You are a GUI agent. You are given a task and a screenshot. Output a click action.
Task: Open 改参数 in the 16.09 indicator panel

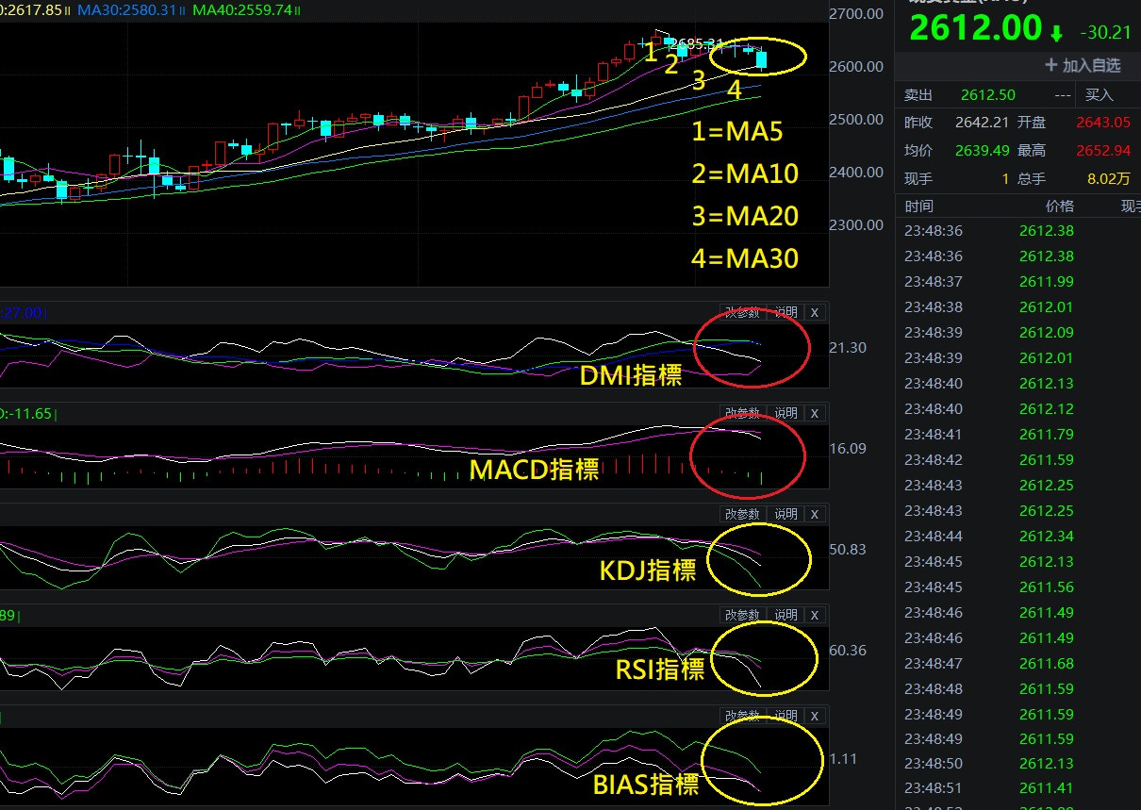[x=742, y=413]
